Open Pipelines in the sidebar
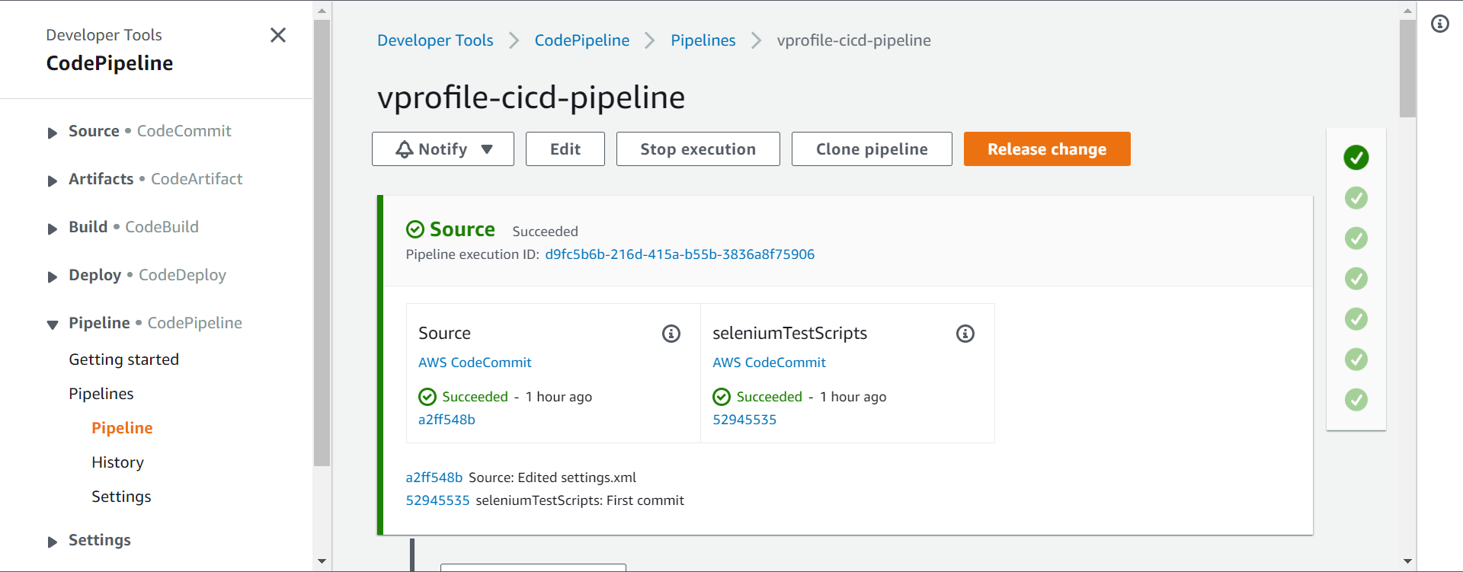 tap(101, 394)
